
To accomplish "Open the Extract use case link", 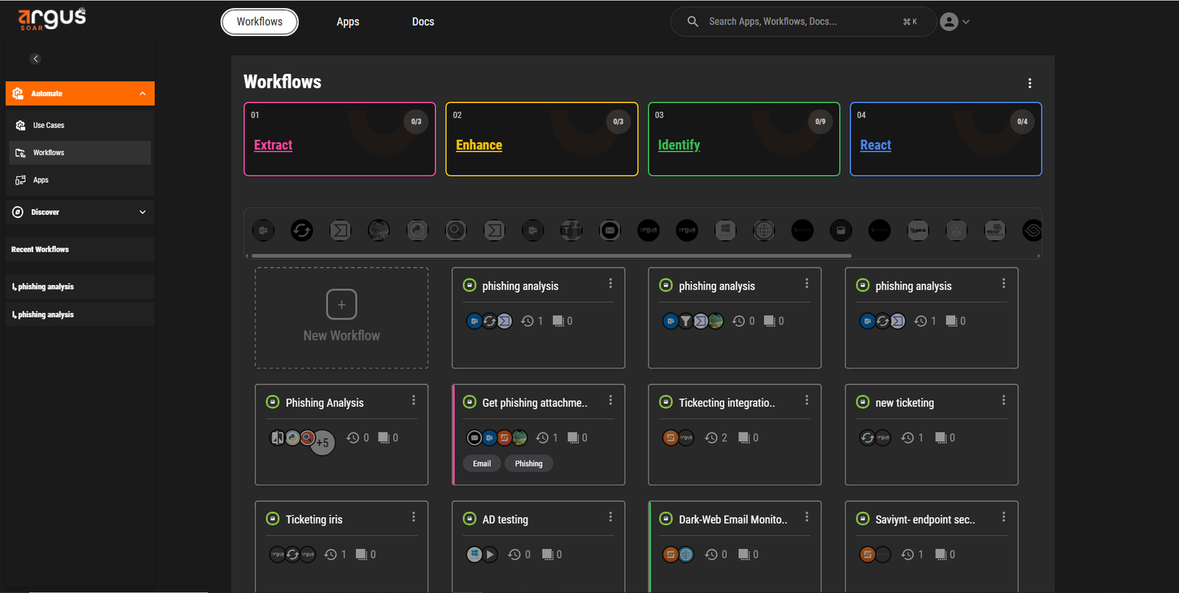I will pos(273,145).
